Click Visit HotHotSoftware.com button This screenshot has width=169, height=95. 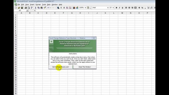coord(60,67)
